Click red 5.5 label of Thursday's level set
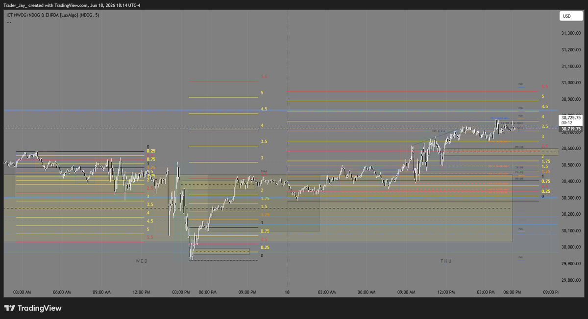The height and width of the screenshot is (319, 588). [544, 87]
